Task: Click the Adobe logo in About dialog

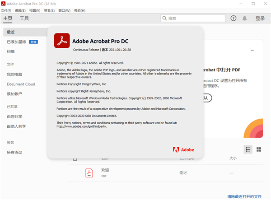Action: coord(183,149)
